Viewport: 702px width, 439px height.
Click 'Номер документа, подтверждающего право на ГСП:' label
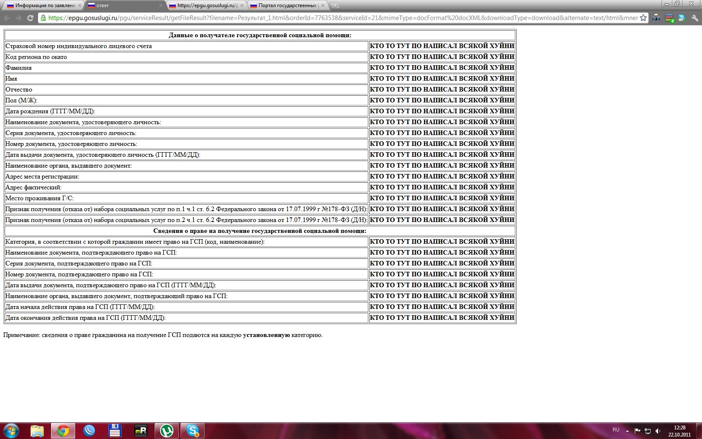pyautogui.click(x=79, y=274)
